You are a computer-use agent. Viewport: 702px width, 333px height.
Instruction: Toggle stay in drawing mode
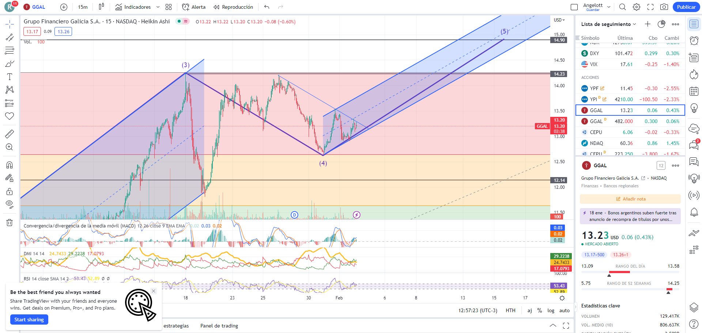pyautogui.click(x=10, y=178)
